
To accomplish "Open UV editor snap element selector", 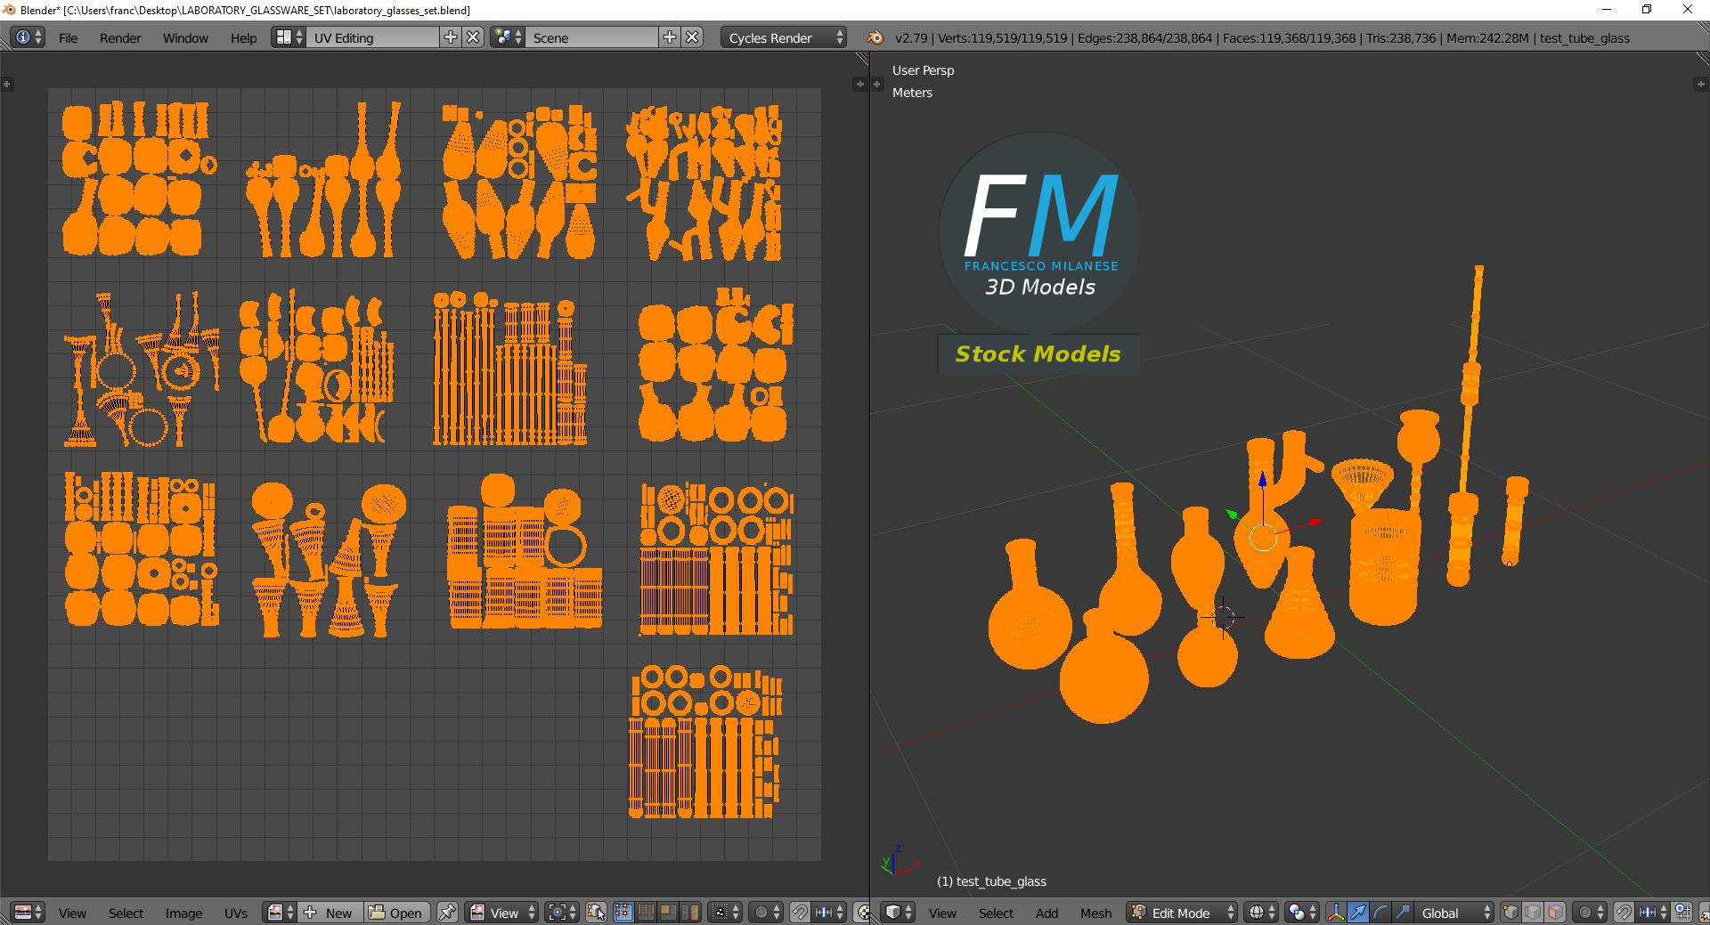I will 828,913.
